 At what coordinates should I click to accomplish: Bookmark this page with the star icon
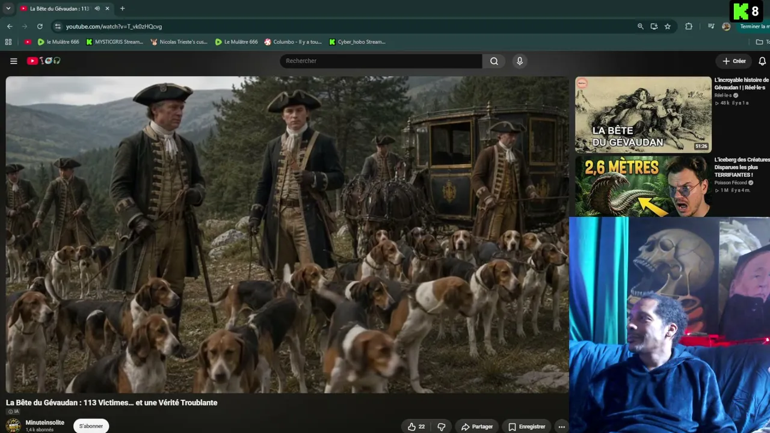click(668, 26)
